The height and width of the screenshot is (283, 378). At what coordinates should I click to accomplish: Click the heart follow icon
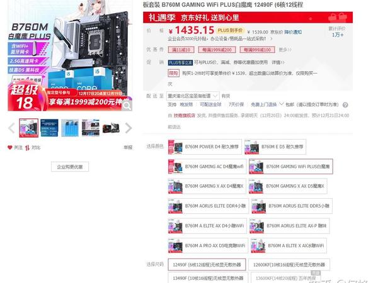10,148
